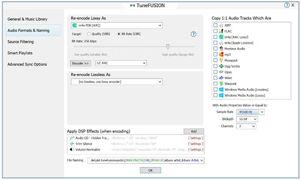This screenshot has height=180, width=301.
Task: Open the Channels dropdown
Action: click(x=246, y=126)
